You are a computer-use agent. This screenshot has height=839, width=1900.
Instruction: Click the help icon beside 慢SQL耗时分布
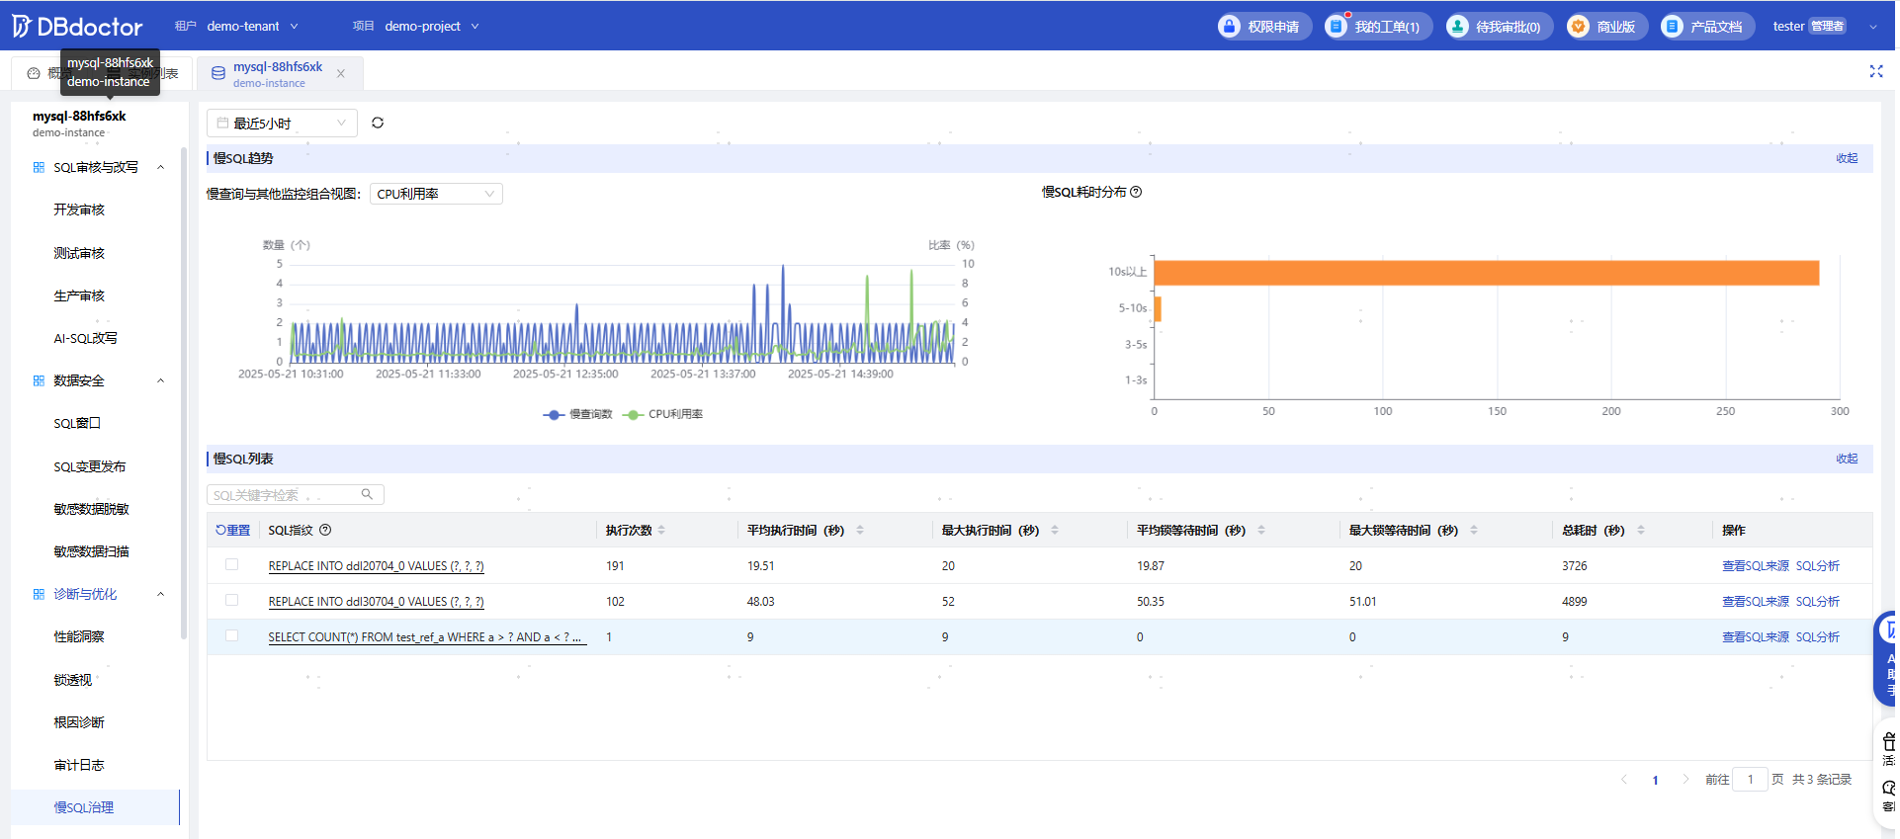coord(1136,193)
